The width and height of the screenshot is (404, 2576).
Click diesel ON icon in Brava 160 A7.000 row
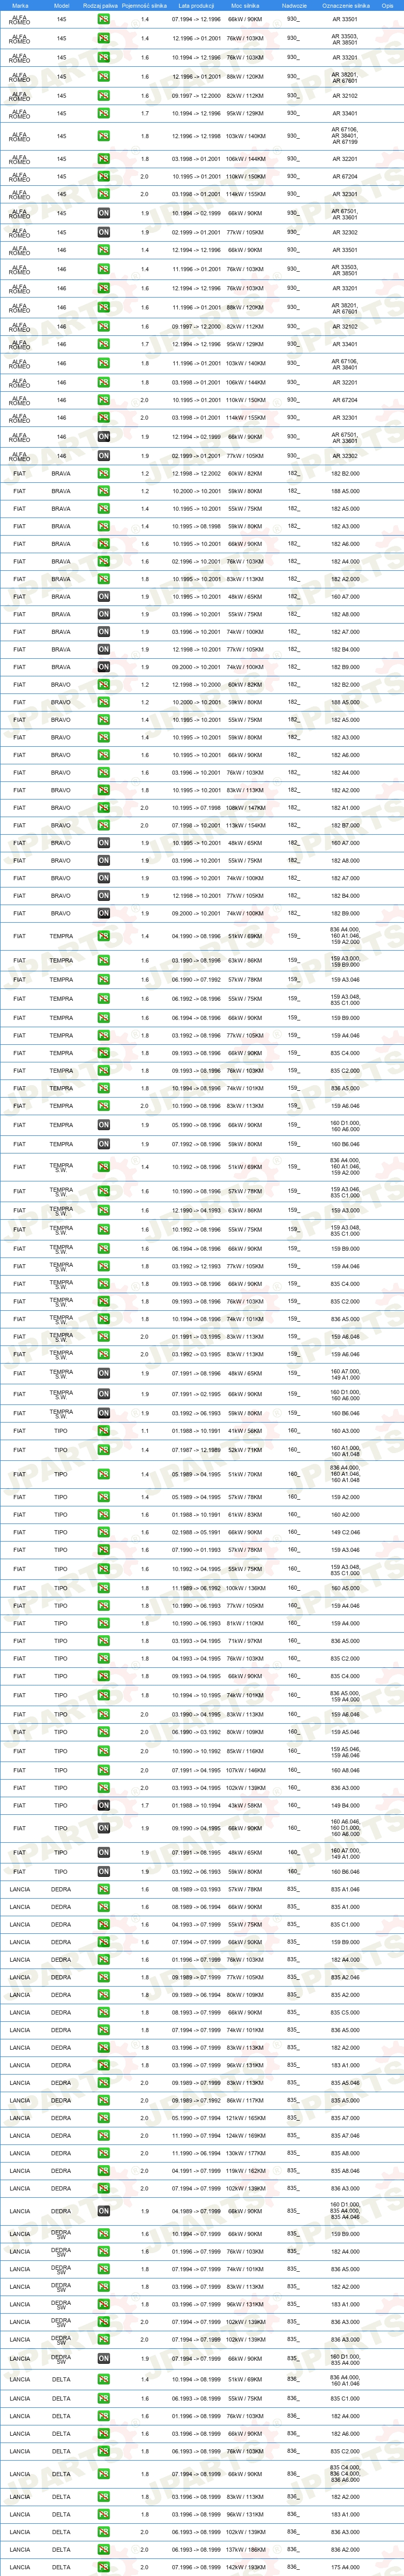click(104, 597)
